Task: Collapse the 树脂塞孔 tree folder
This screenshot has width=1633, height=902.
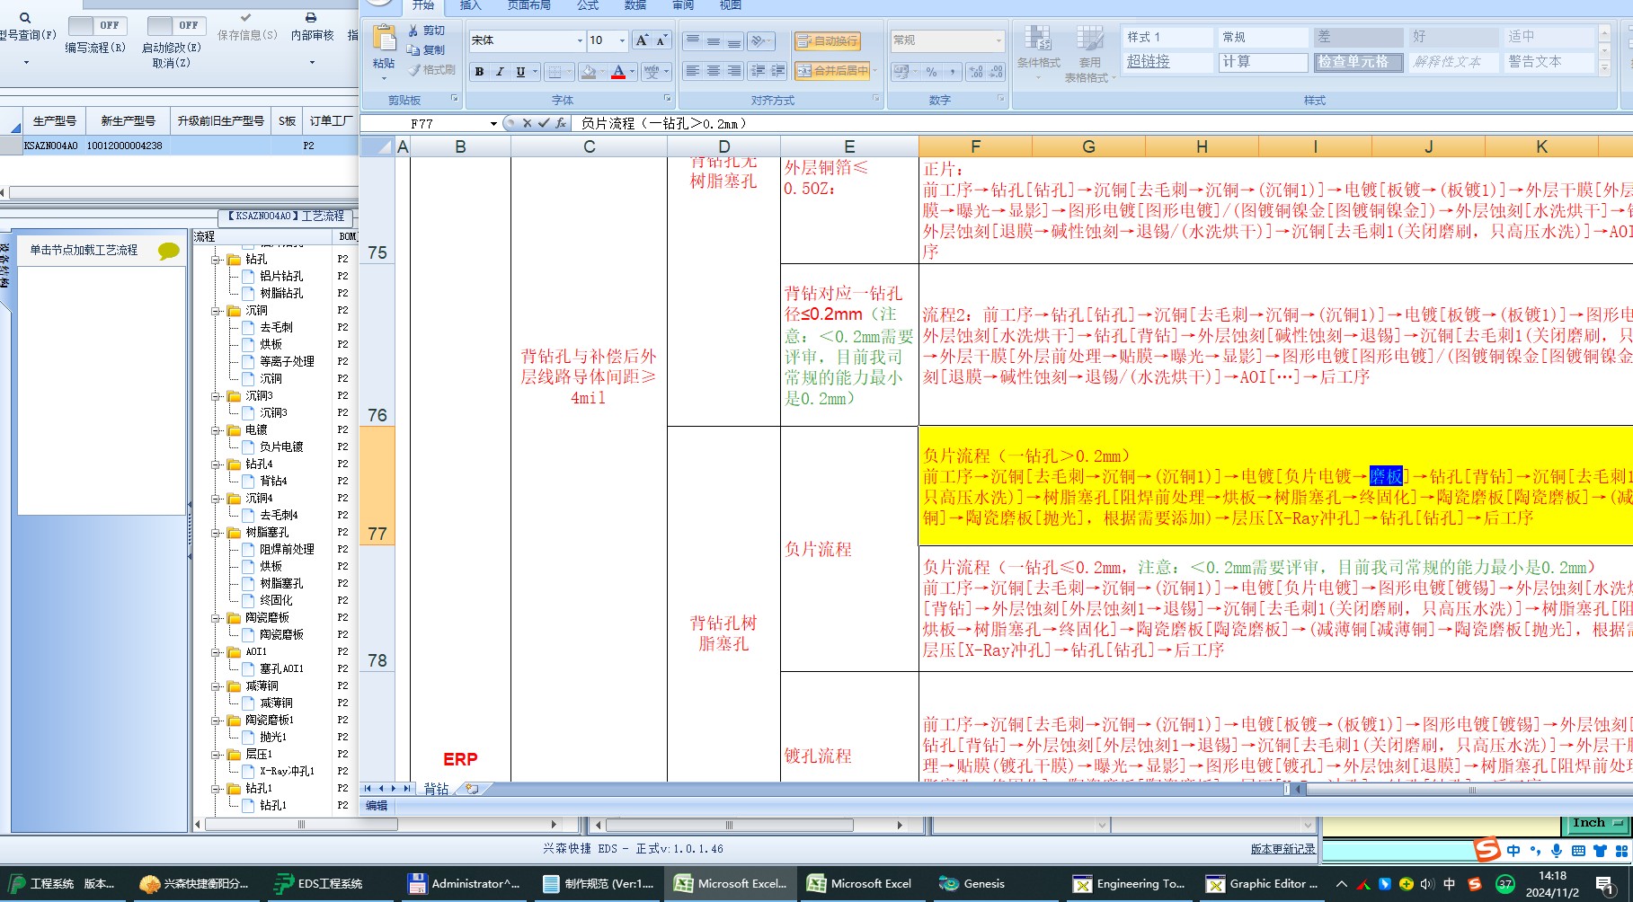Action: (216, 533)
